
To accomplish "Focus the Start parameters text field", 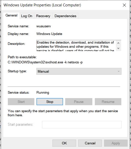I will tap(82, 125).
